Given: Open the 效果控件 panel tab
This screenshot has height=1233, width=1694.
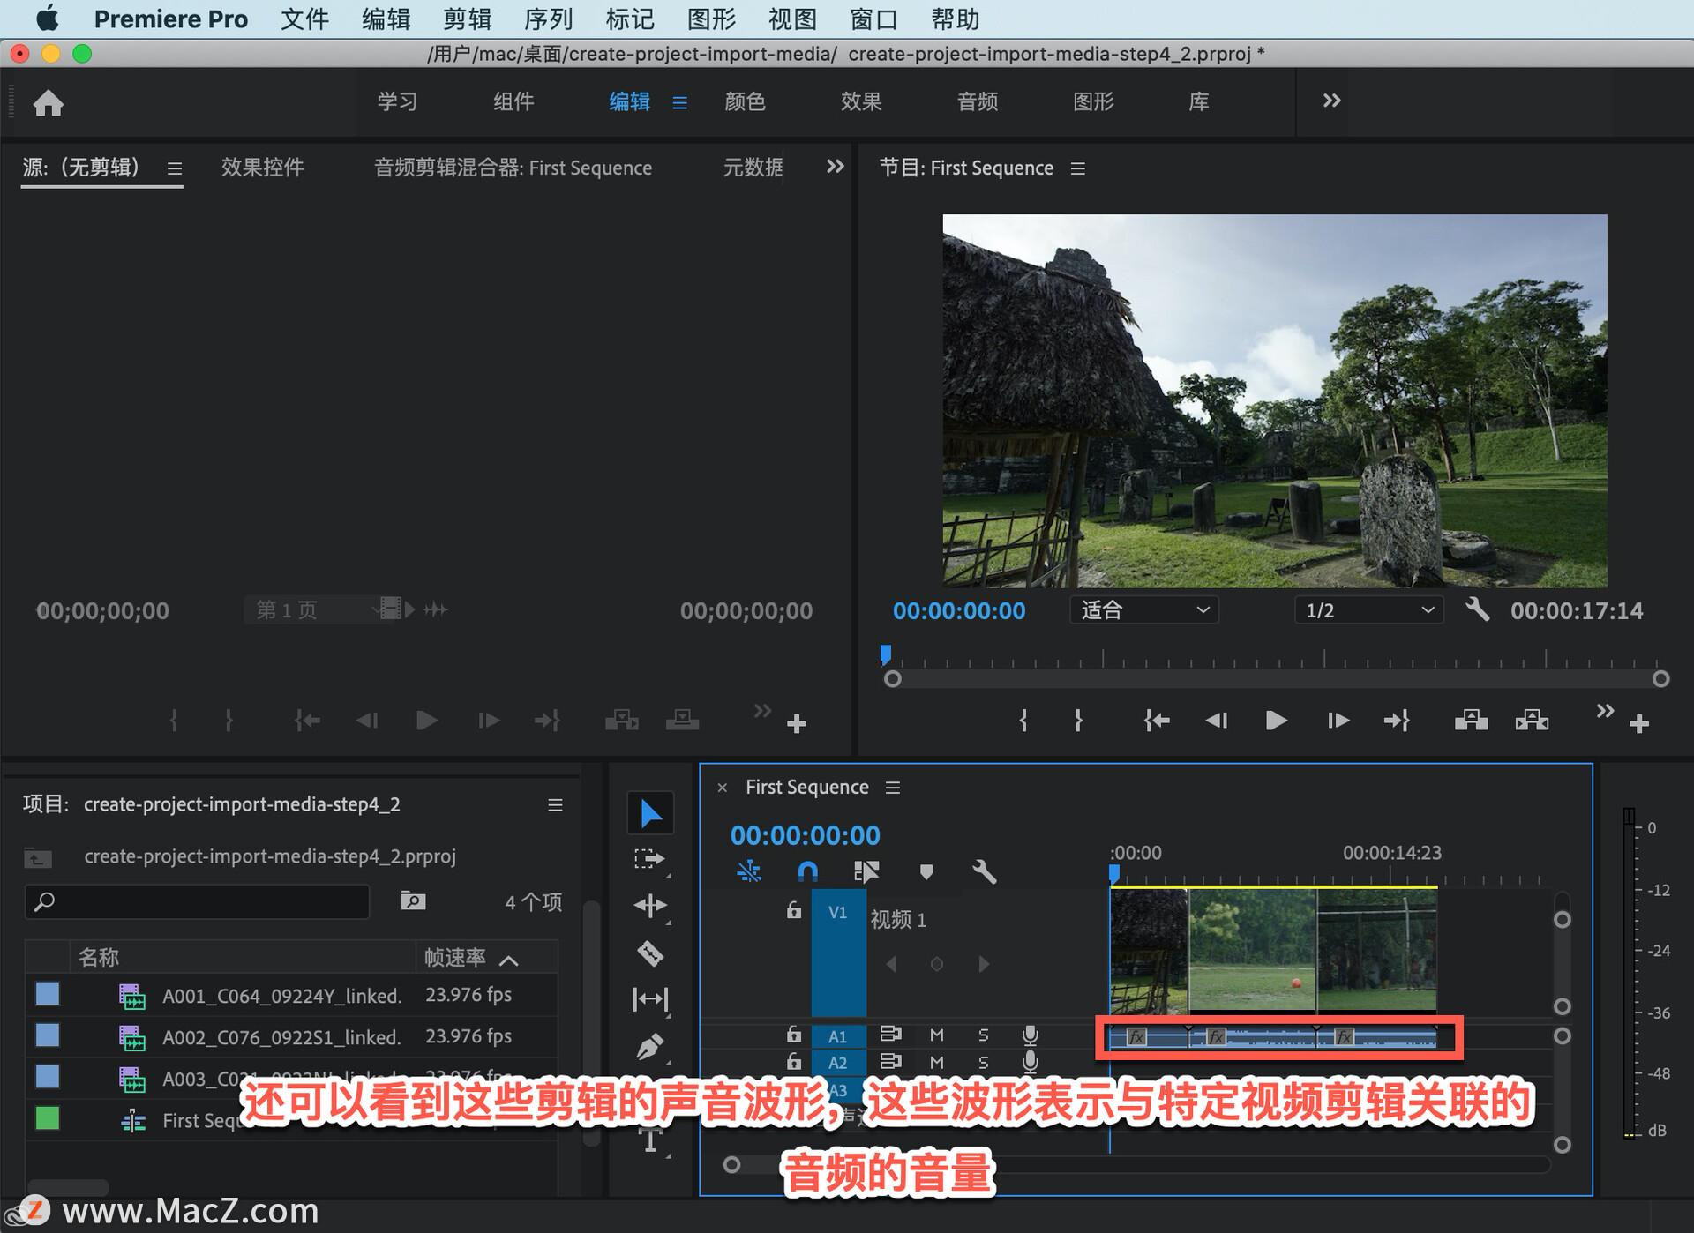Looking at the screenshot, I should click(262, 168).
